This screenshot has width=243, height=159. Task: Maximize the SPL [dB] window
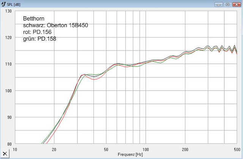click(227, 5)
